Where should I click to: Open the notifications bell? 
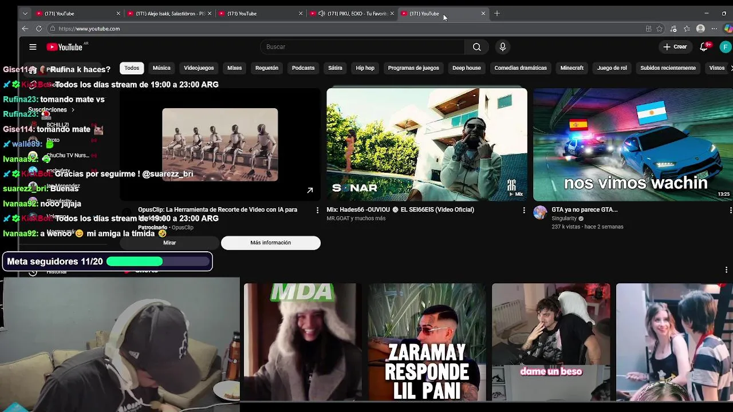point(704,47)
